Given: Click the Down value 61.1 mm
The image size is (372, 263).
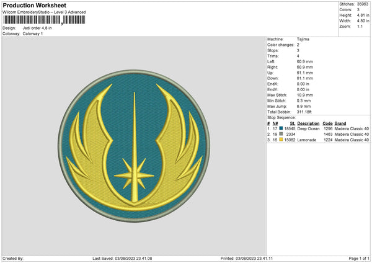Looking at the screenshot, I should tap(305, 78).
